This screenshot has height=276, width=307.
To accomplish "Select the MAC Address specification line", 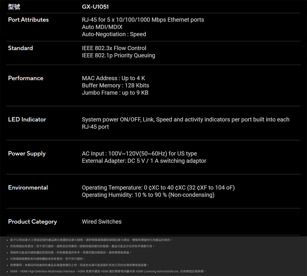I will click(x=113, y=78).
